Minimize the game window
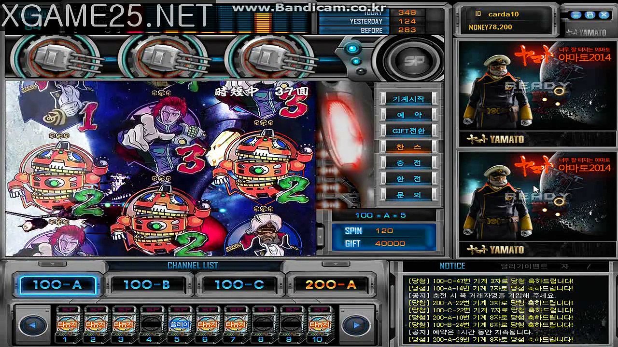Screen dimensions: 618x347 click(576, 15)
